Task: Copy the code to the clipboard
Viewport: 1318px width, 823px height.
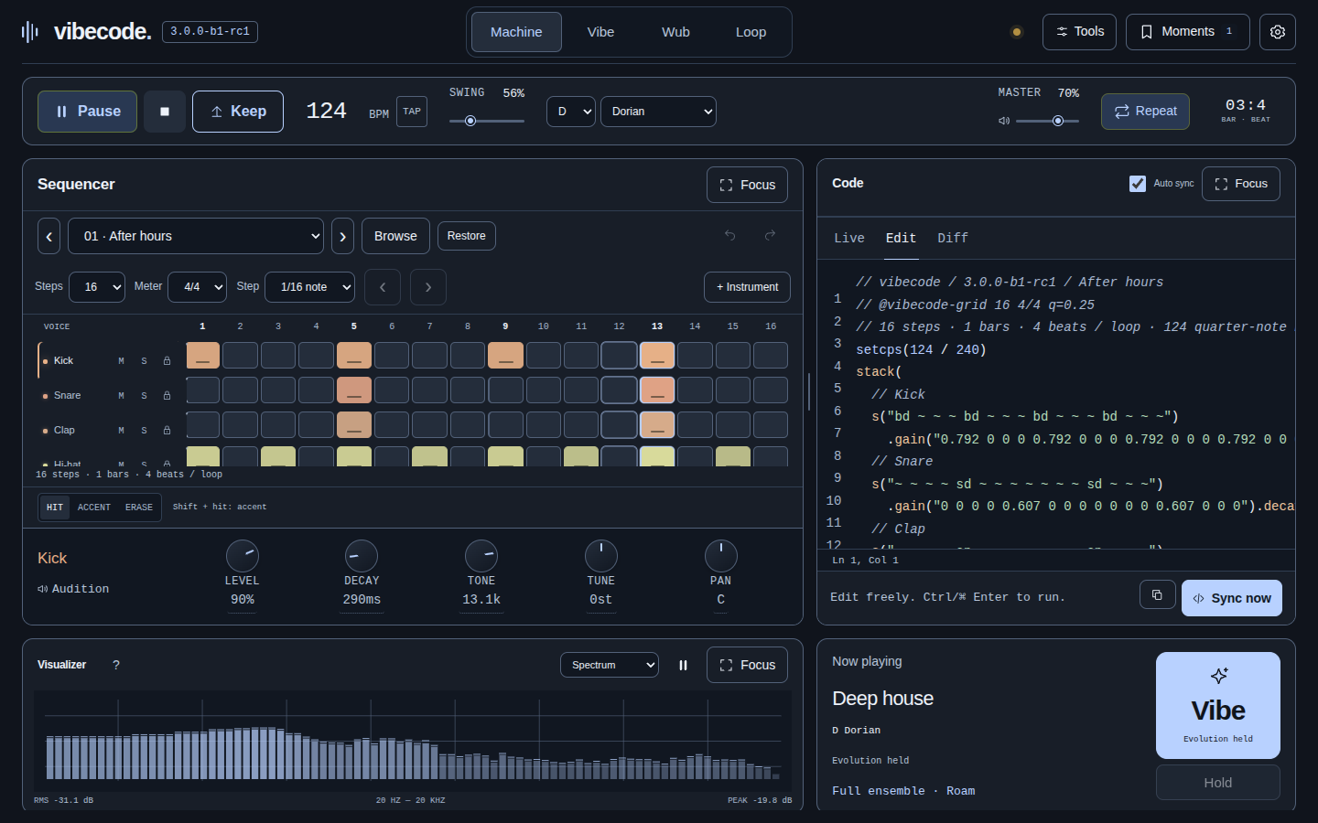Action: pos(1157,595)
